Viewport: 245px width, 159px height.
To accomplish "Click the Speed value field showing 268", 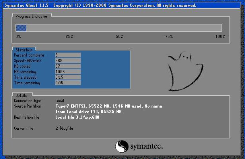I will tap(68, 61).
